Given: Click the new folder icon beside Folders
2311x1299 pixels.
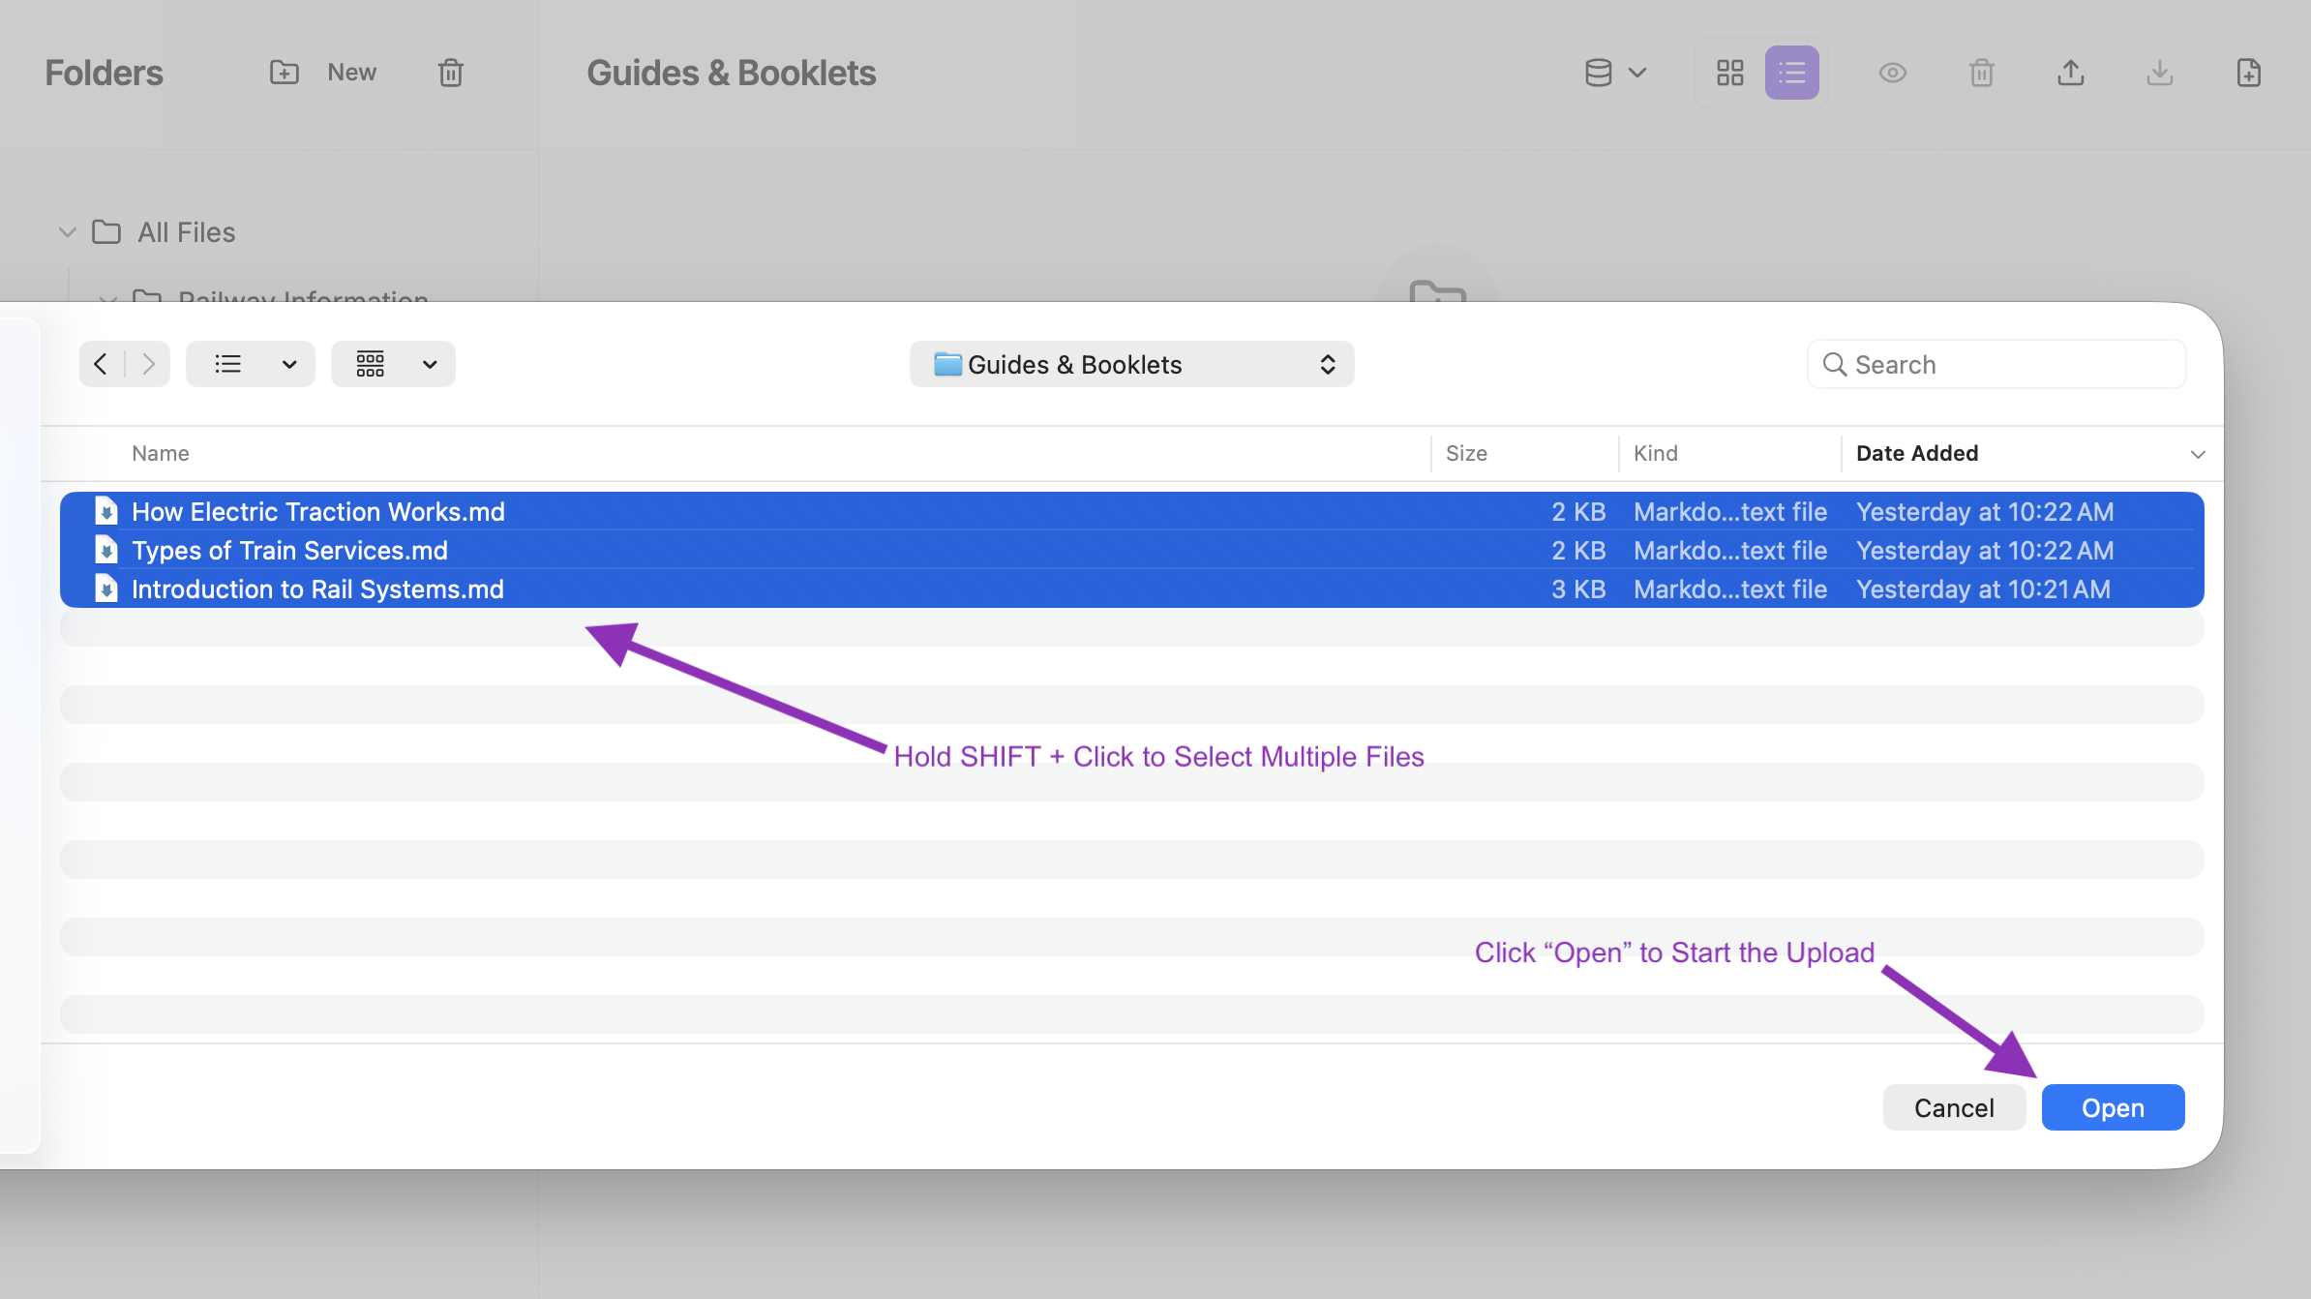Looking at the screenshot, I should click(284, 72).
